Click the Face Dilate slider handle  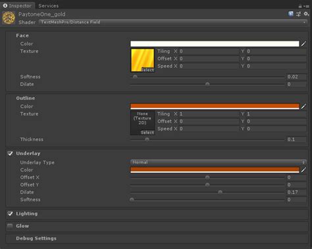click(x=207, y=84)
